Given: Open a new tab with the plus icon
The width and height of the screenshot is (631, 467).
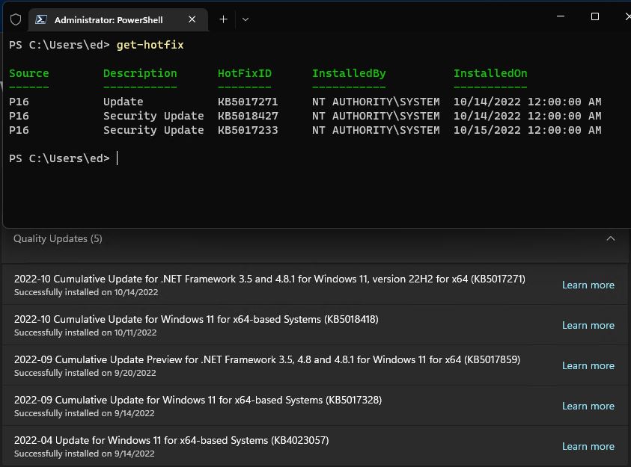Looking at the screenshot, I should (x=222, y=19).
